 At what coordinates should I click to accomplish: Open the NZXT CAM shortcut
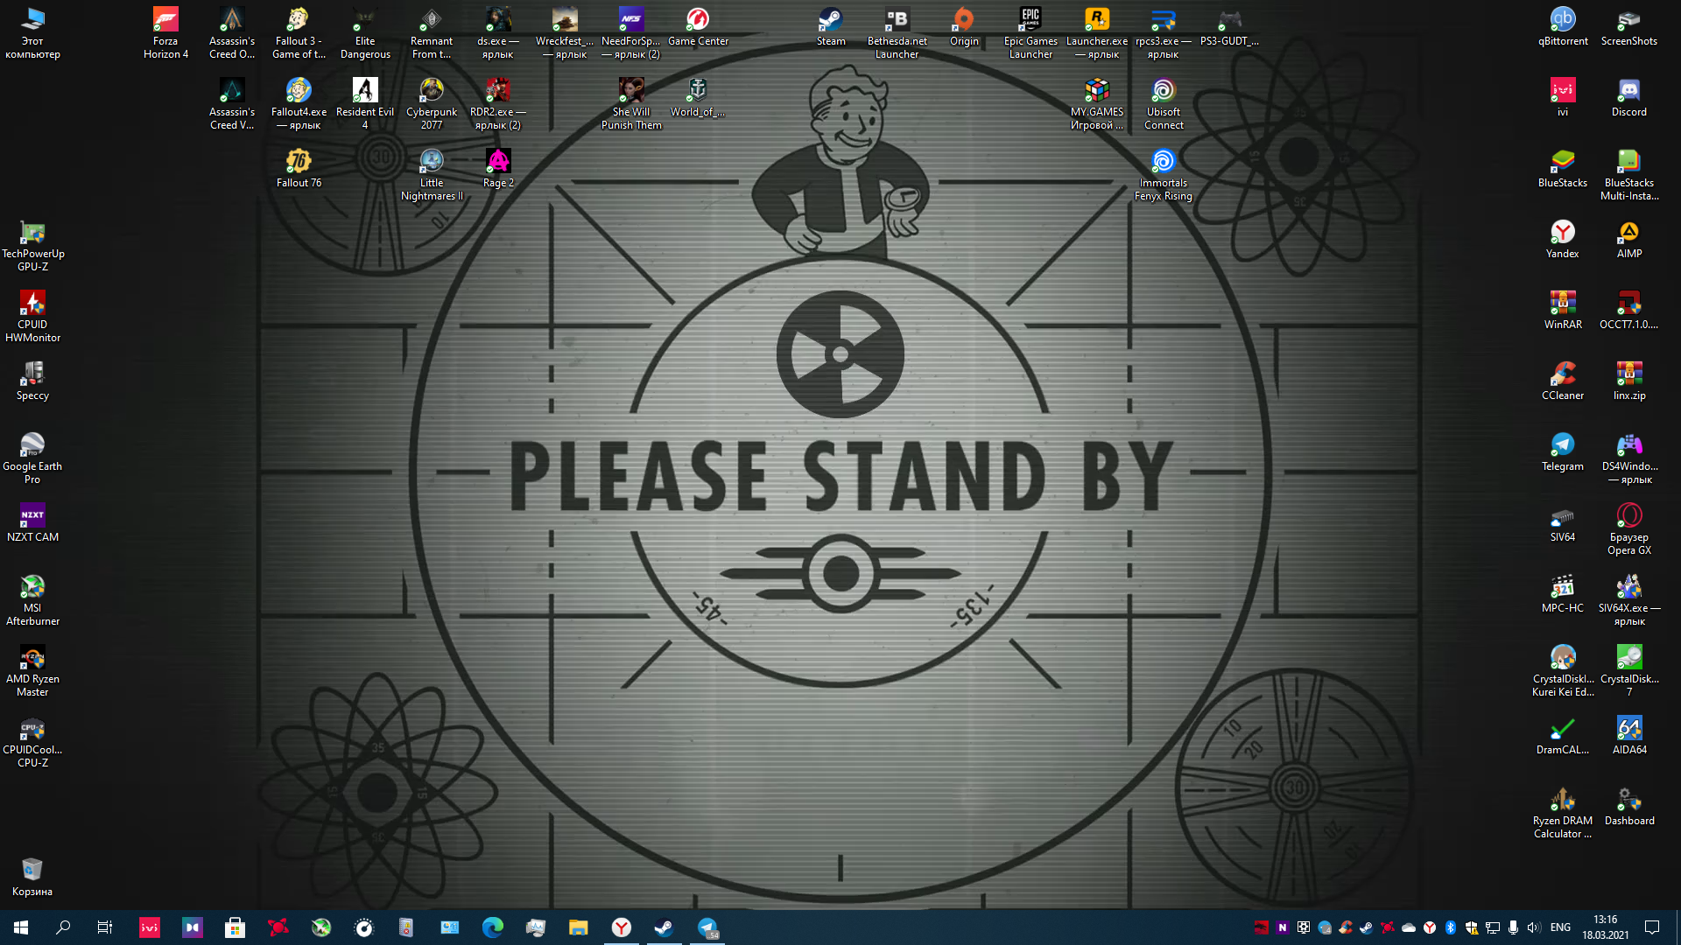tap(32, 521)
